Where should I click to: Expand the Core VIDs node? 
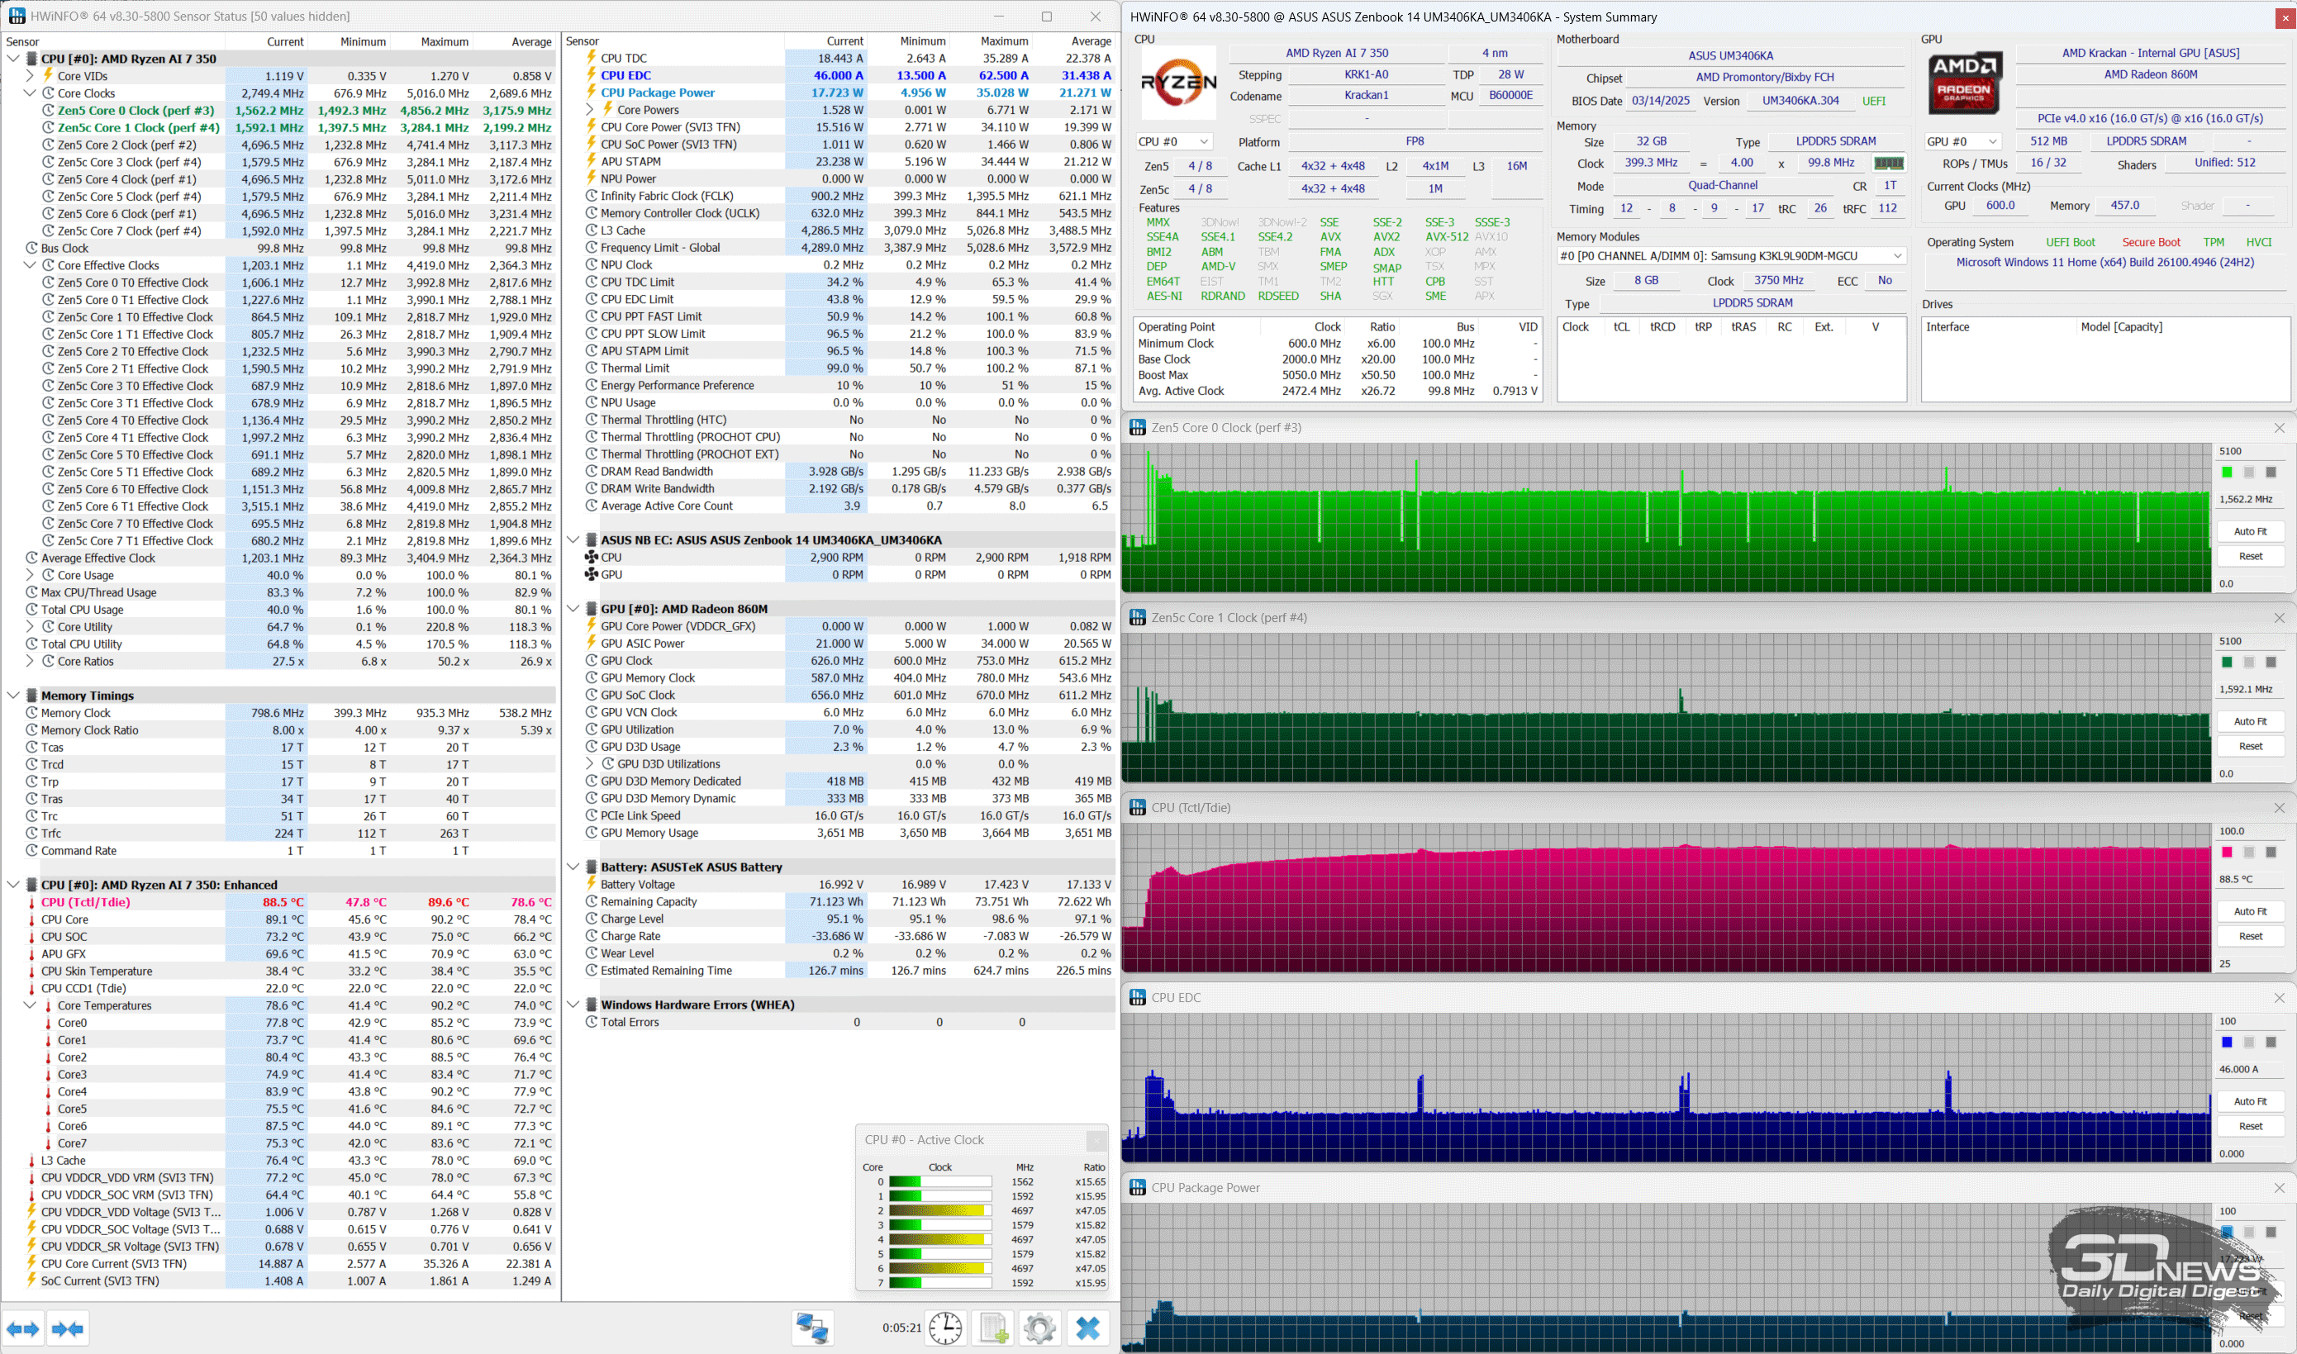(x=29, y=76)
